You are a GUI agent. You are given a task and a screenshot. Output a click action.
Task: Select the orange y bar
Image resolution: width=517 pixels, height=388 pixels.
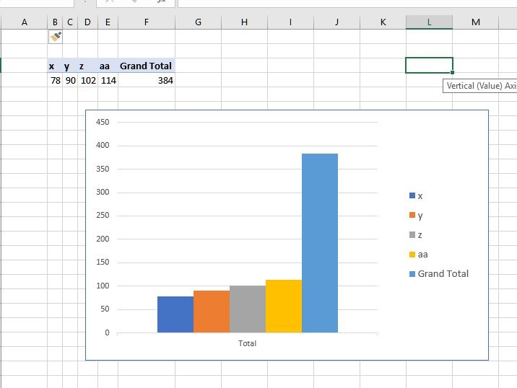click(212, 312)
